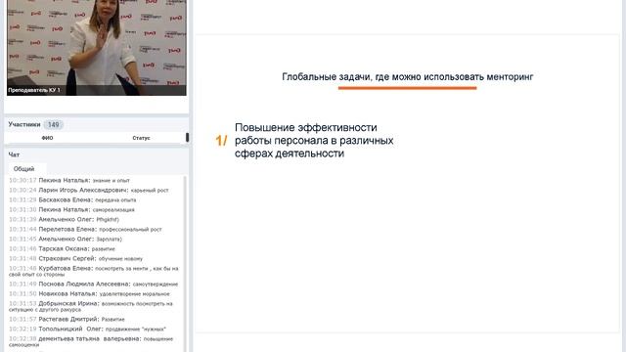Click Стракович Сергей's 'обучение новому' message

click(76, 258)
